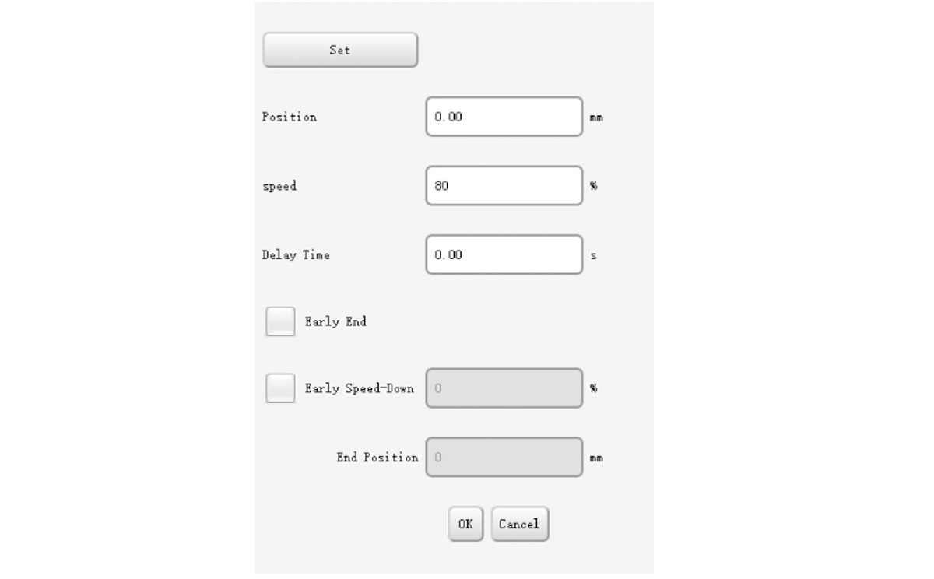This screenshot has width=934, height=579.
Task: Click the s unit beside Delay Time
Action: click(594, 255)
